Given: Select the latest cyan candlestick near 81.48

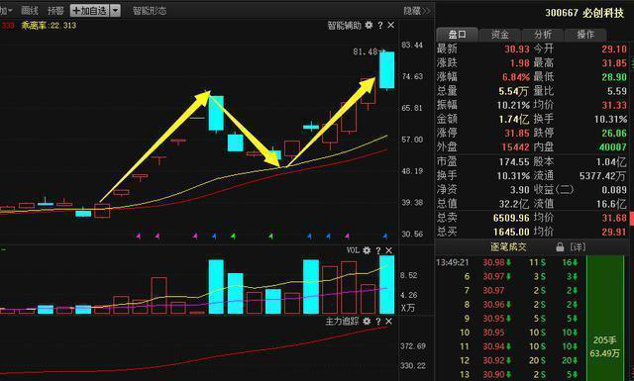Looking at the screenshot, I should (x=387, y=70).
